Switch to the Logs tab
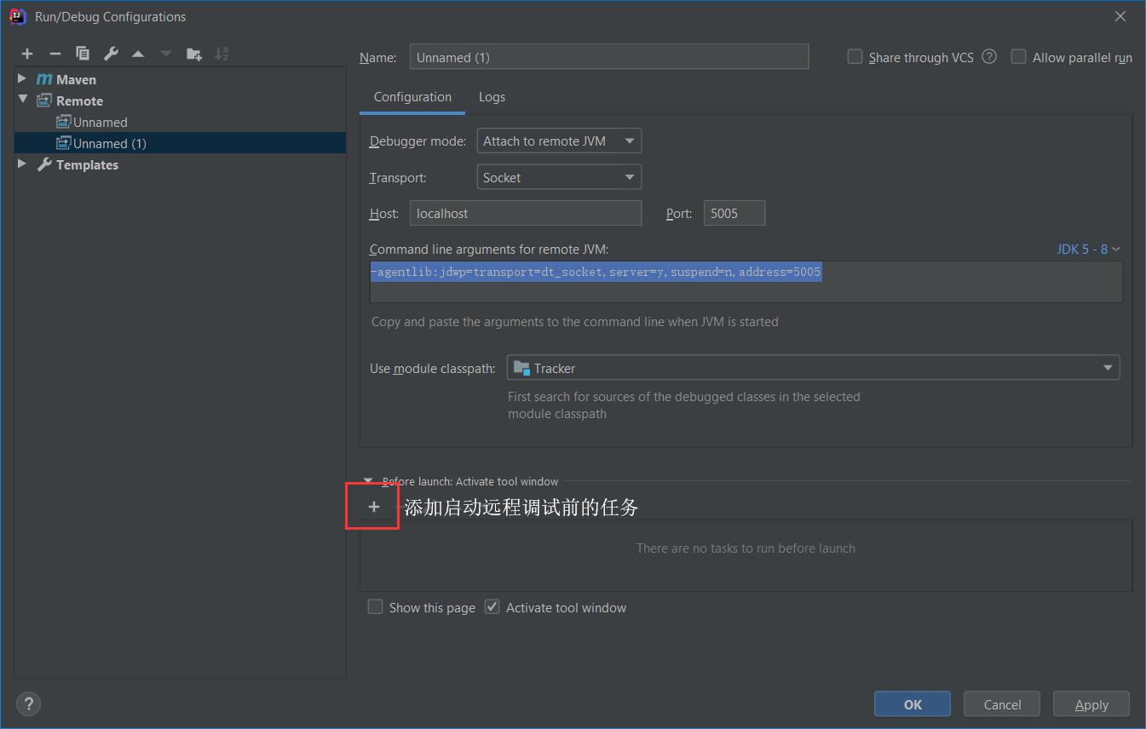The width and height of the screenshot is (1146, 729). click(492, 97)
